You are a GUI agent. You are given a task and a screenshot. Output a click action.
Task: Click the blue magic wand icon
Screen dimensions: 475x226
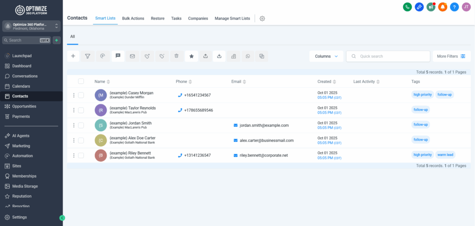click(x=419, y=7)
